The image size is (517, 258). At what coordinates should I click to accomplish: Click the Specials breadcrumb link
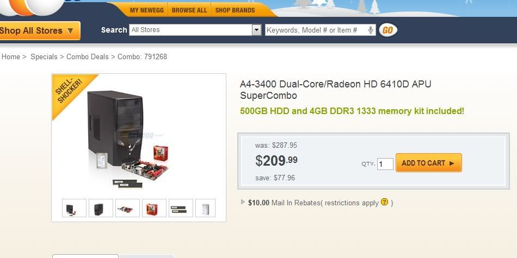[x=44, y=56]
